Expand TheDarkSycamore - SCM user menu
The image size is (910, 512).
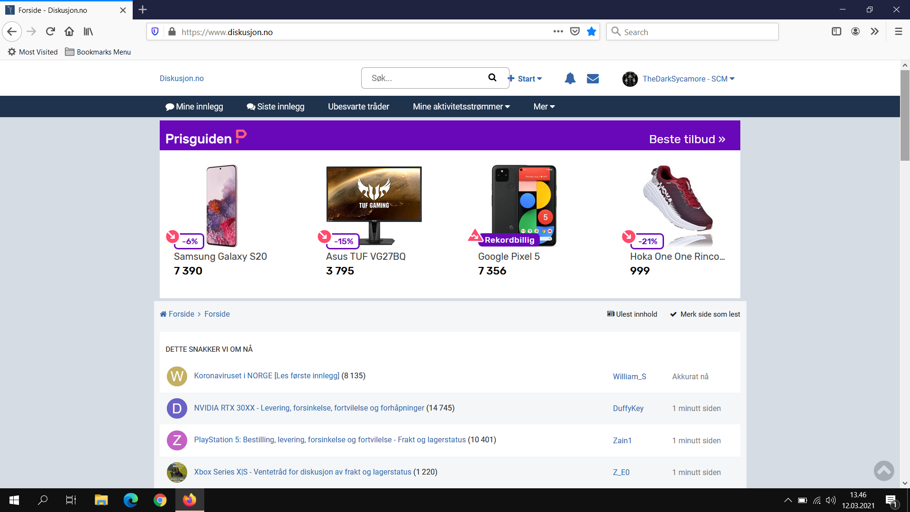689,79
